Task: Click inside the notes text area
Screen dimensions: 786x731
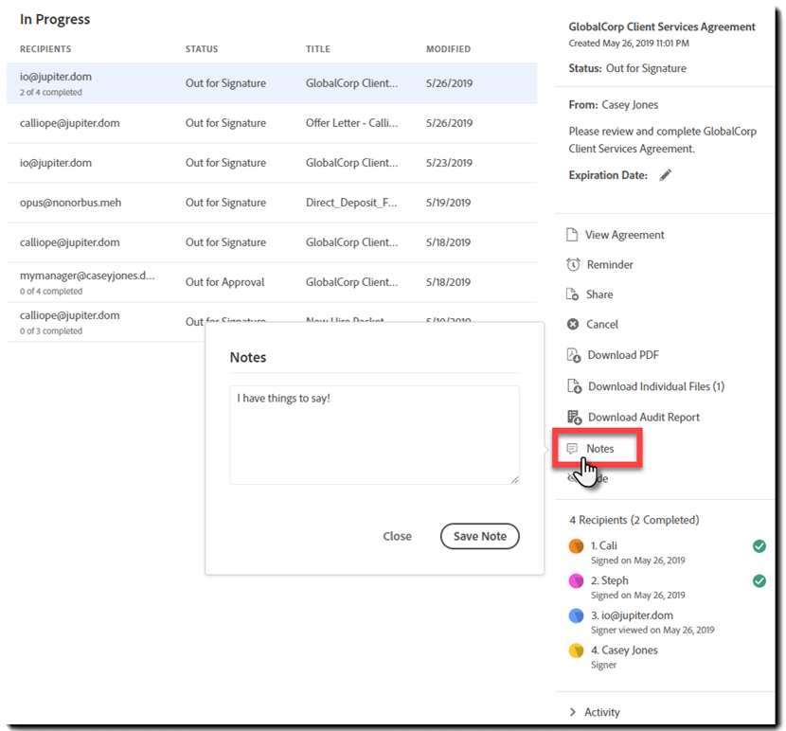Action: tap(373, 435)
